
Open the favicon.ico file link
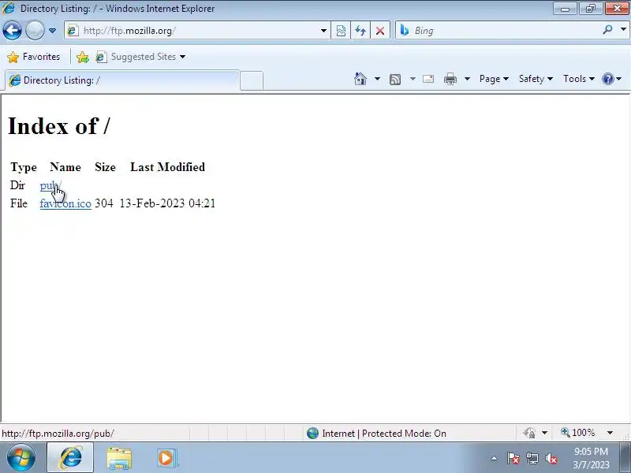point(65,203)
